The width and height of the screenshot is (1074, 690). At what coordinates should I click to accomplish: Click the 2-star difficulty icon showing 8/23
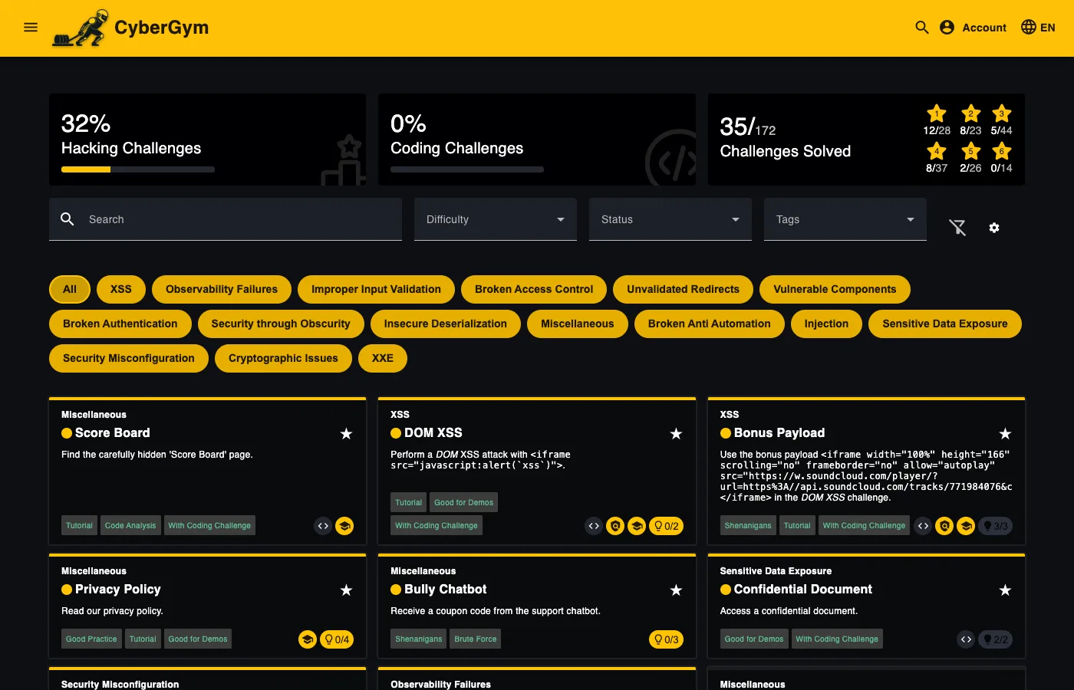[970, 113]
